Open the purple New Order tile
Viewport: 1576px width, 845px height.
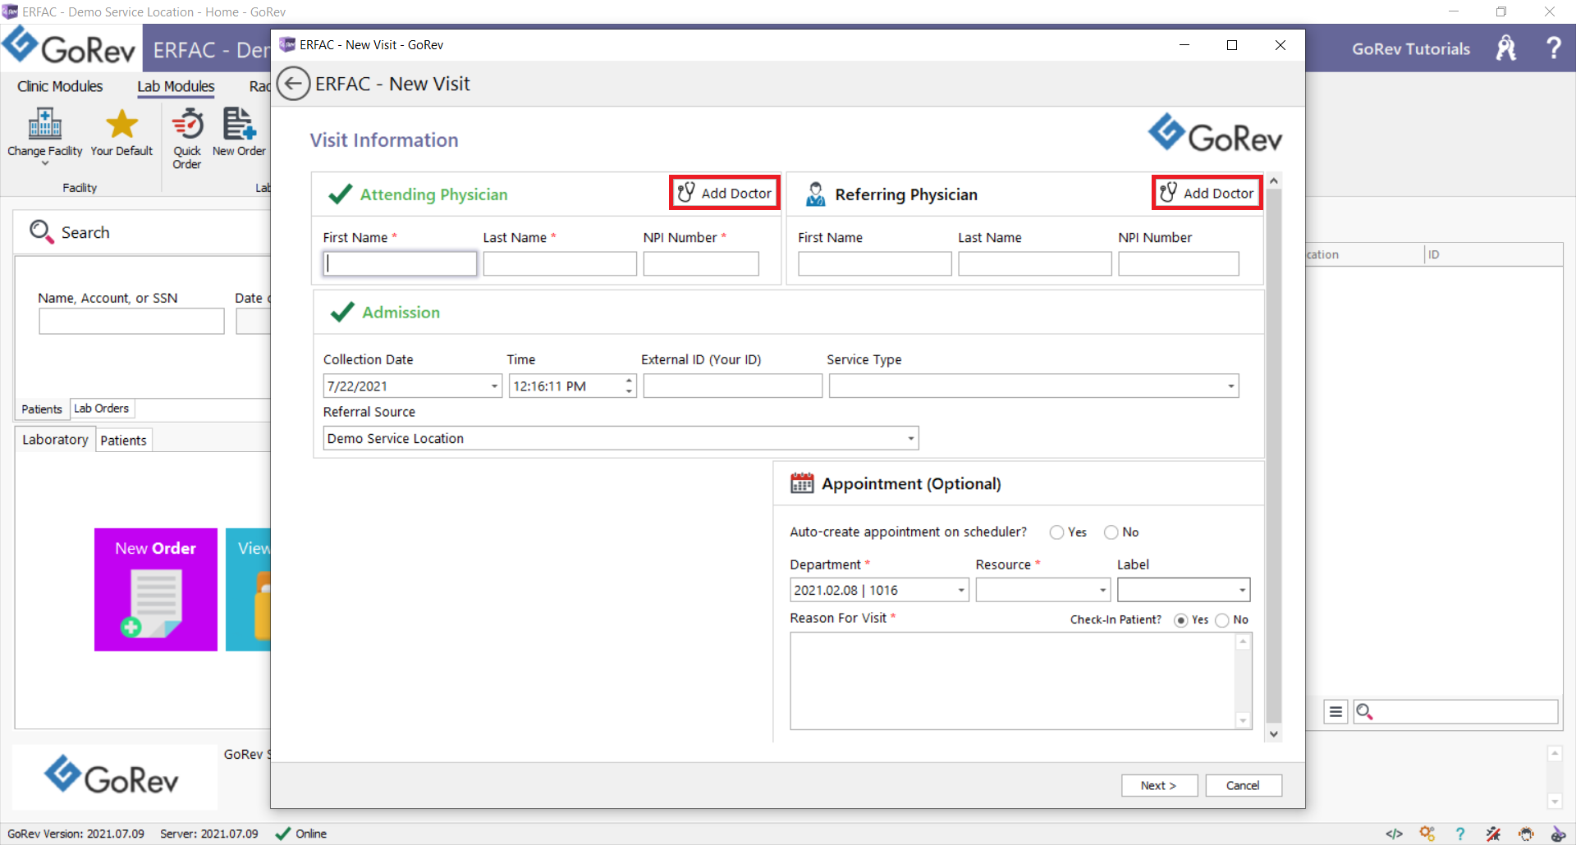(156, 589)
